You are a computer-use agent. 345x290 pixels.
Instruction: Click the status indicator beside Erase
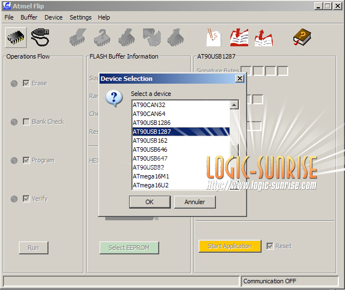click(14, 84)
